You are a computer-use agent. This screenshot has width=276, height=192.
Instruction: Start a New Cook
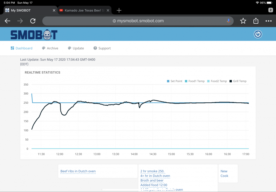[224, 173]
